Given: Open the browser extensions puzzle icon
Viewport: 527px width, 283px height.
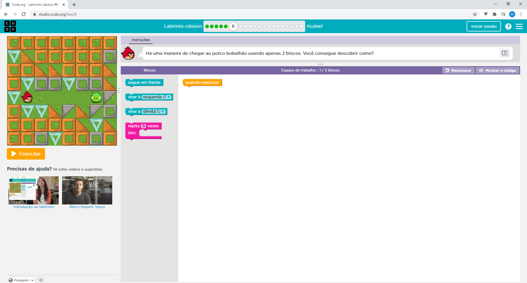Looking at the screenshot, I should pyautogui.click(x=495, y=14).
